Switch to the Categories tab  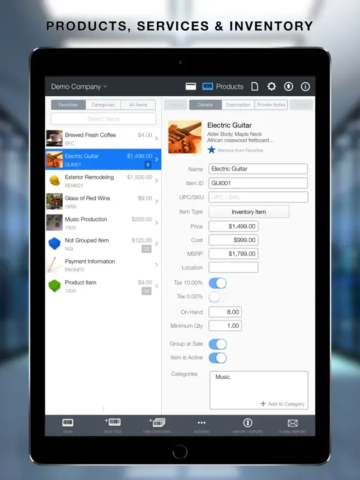[x=103, y=105]
